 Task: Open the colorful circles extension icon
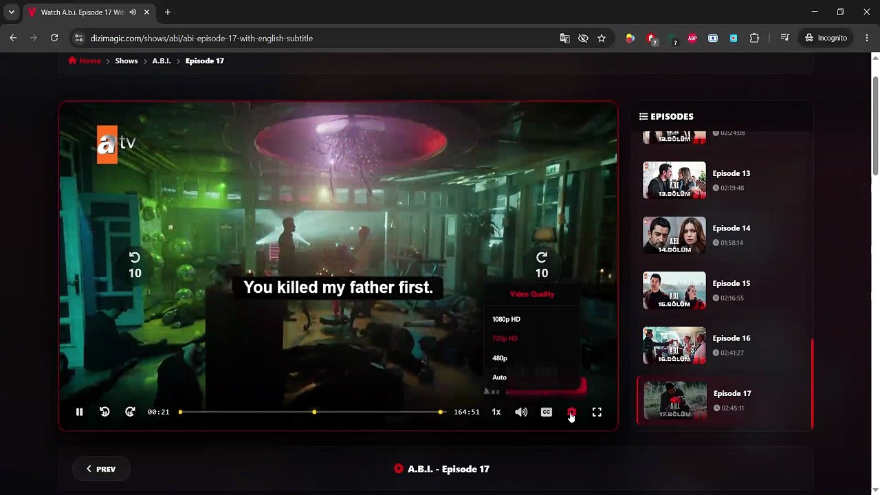630,38
